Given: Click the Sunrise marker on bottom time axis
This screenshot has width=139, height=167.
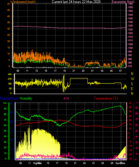Looking at the screenshot, I should pyautogui.click(x=120, y=163).
